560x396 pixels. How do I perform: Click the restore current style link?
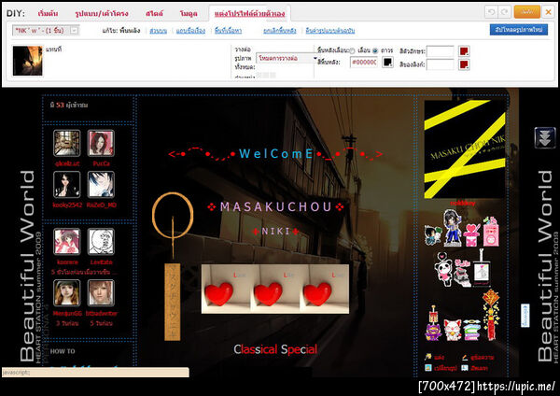[330, 31]
